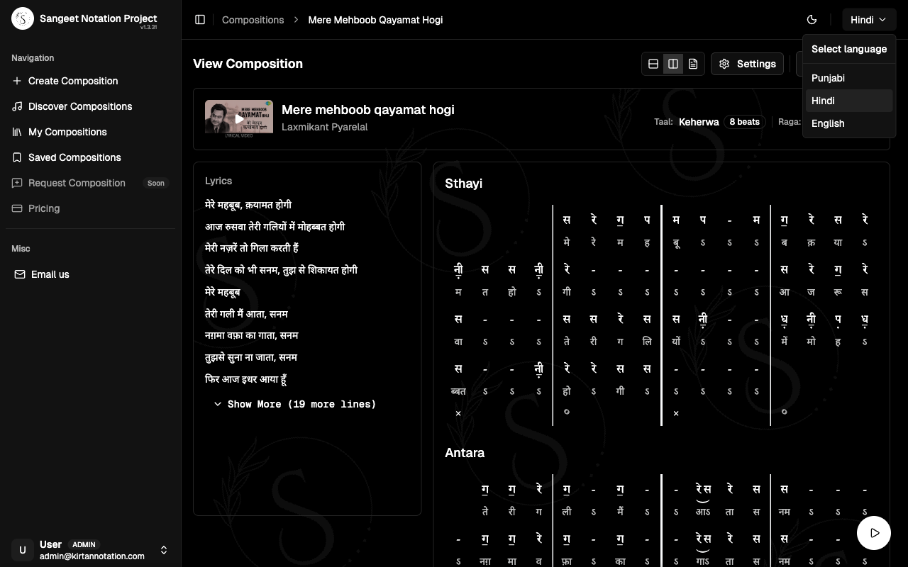Select Punjabi as the language
The image size is (908, 567).
pyautogui.click(x=828, y=78)
